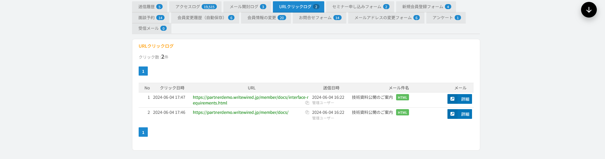Image resolution: width=605 pixels, height=159 pixels.
Task: Click the クリック日時 column header
Action: 172,88
